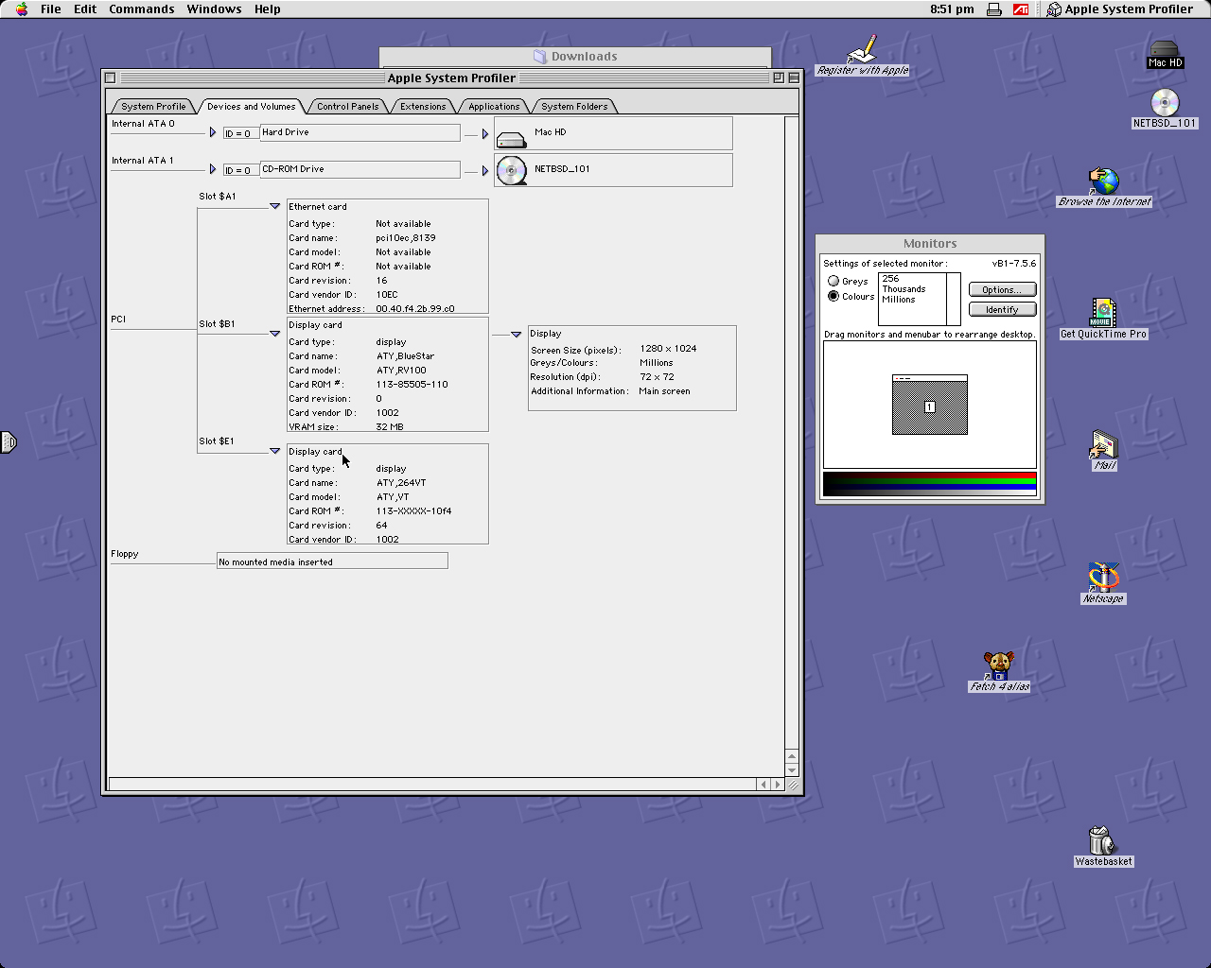1211x968 pixels.
Task: Switch to the Applications tab
Action: click(x=494, y=107)
